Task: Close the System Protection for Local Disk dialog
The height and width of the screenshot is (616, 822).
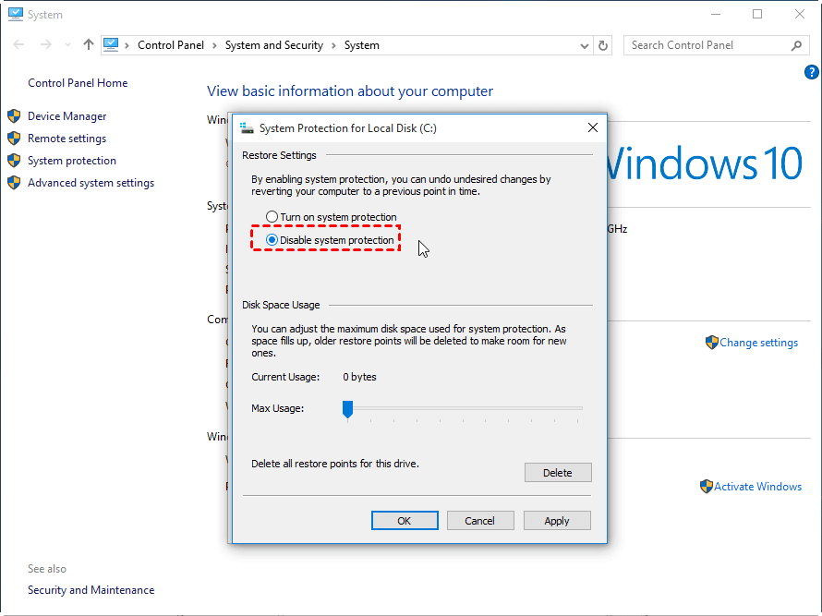Action: (593, 128)
